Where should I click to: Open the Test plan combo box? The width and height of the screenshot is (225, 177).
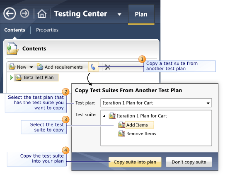[x=156, y=103]
